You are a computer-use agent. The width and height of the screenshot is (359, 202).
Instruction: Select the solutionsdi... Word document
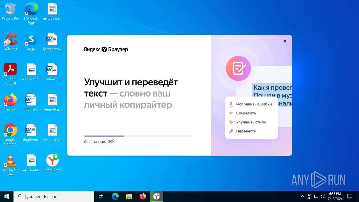52,72
